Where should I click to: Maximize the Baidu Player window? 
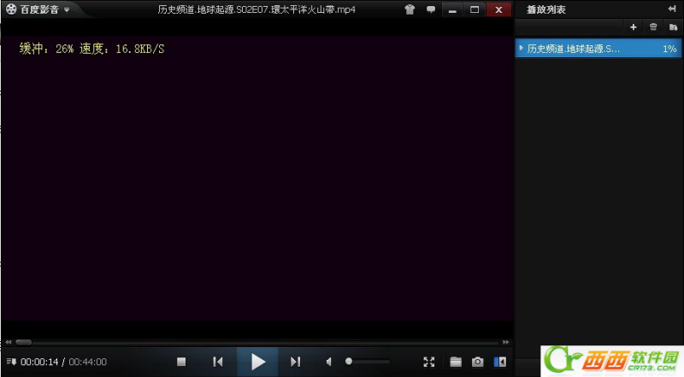[x=475, y=9]
